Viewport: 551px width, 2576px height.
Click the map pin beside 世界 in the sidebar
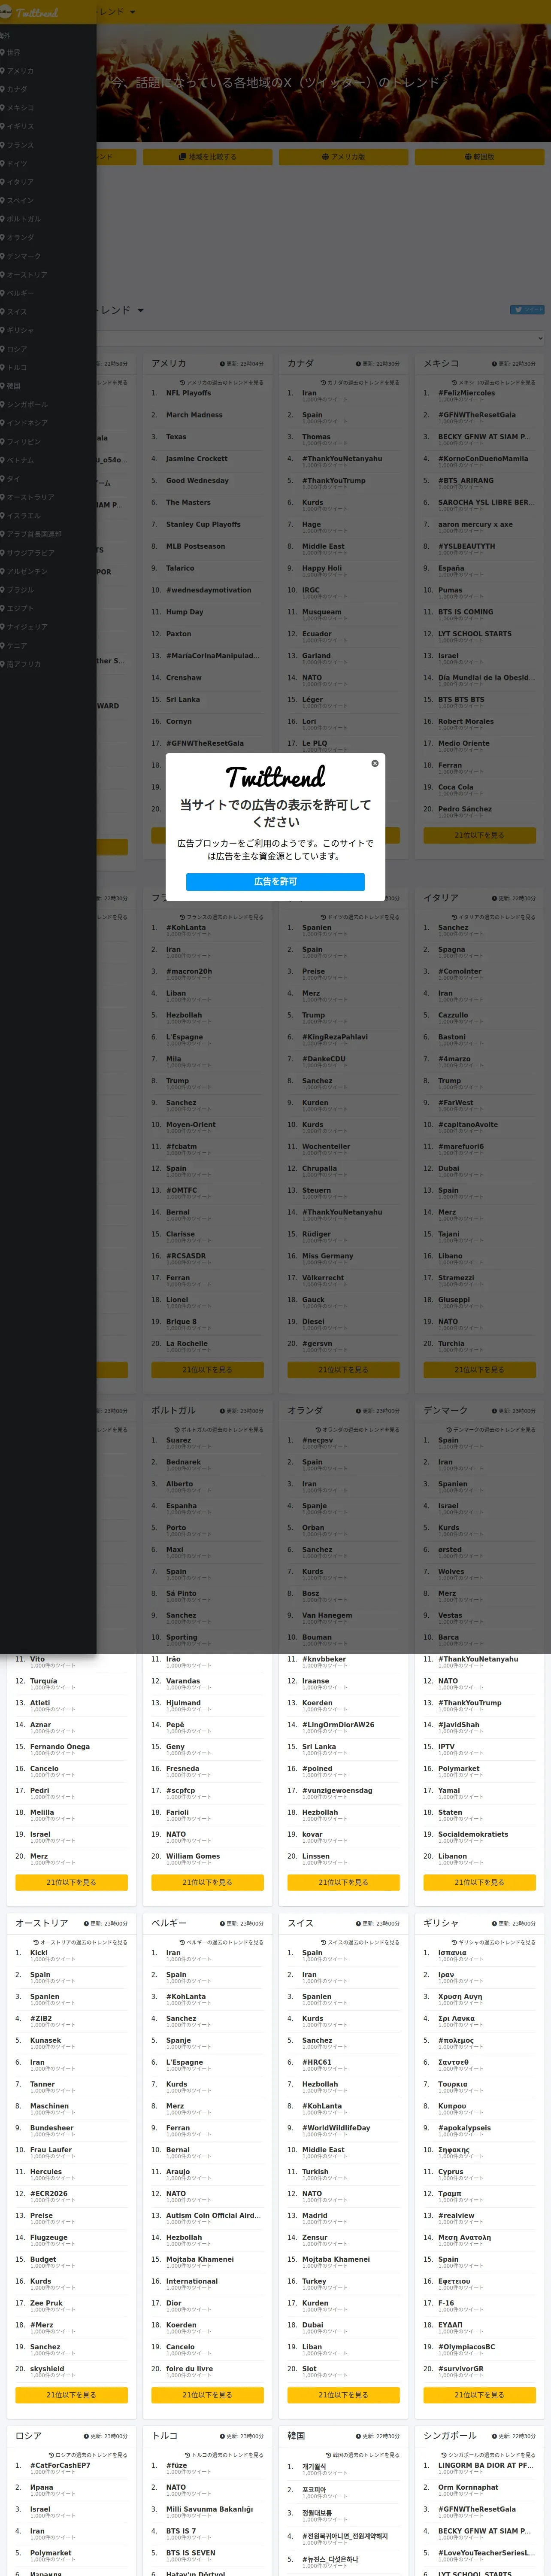[3, 52]
